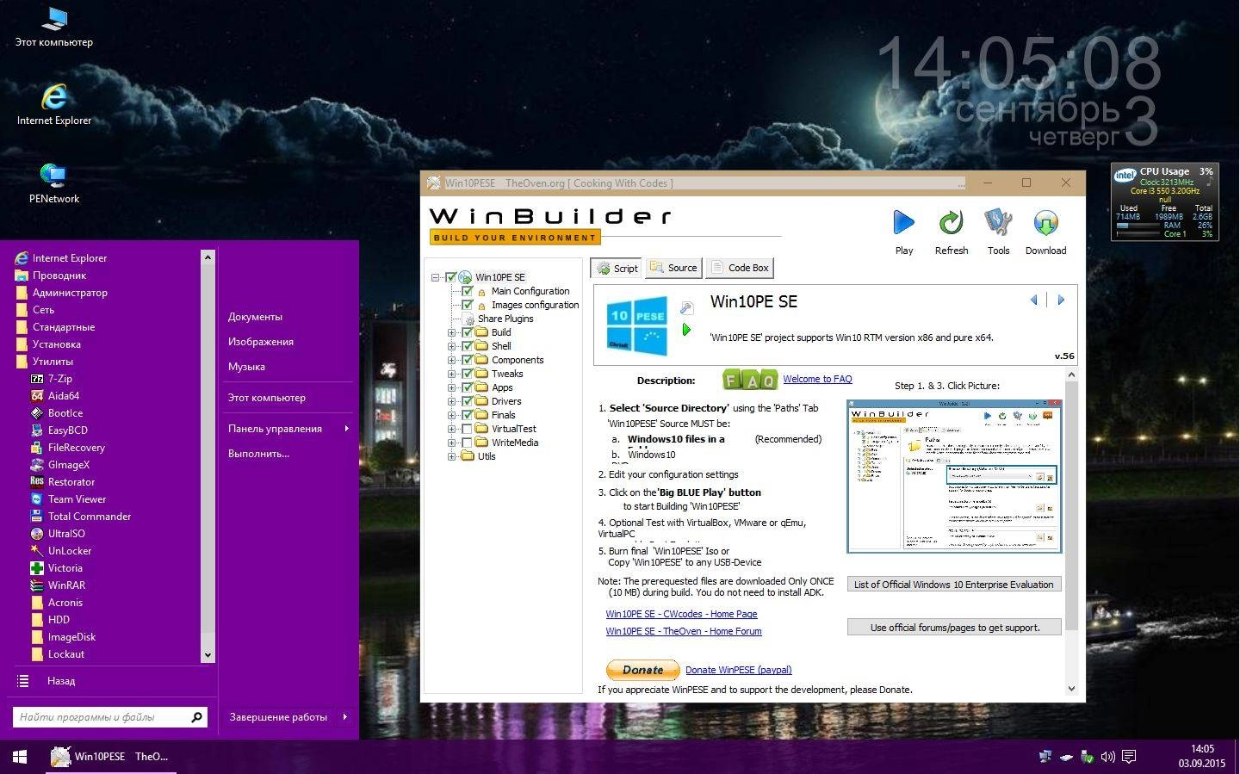Click the volume icon in system tray
This screenshot has height=774, width=1240.
[1107, 757]
